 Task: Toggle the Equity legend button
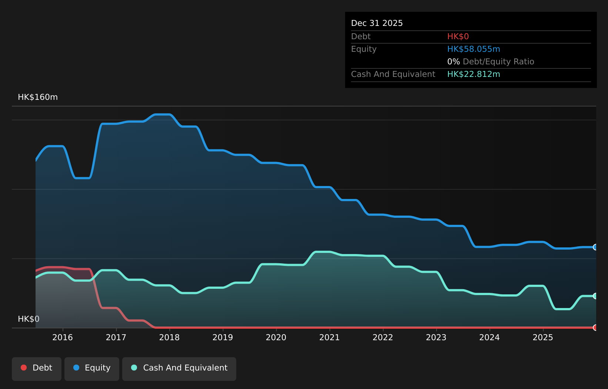point(92,369)
